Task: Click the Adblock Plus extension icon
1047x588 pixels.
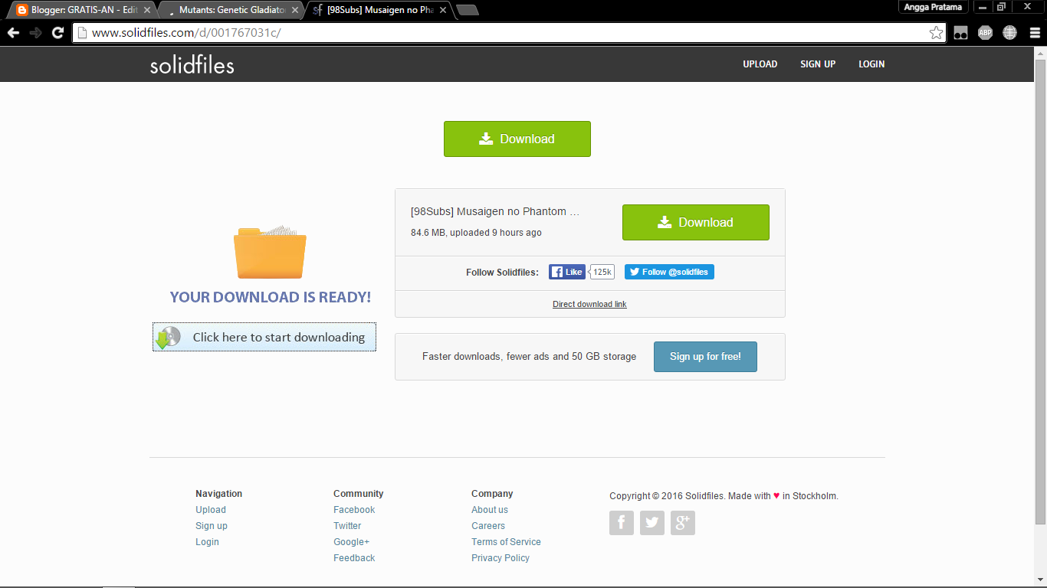Action: point(985,32)
